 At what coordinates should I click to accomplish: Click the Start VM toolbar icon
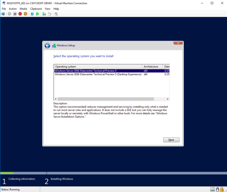click(9, 14)
